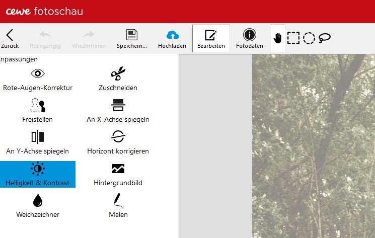Choose the lasso selection tool
Viewport: 375px width, 238px height.
pyautogui.click(x=324, y=38)
